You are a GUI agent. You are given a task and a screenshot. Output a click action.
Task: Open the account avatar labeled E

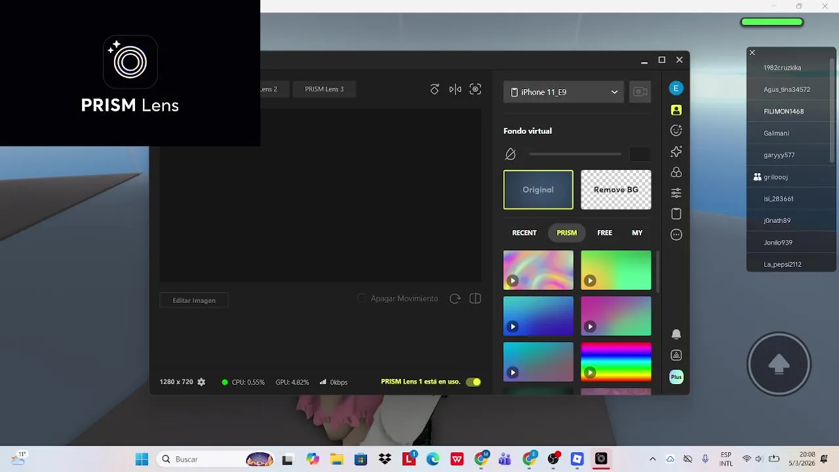tap(676, 88)
